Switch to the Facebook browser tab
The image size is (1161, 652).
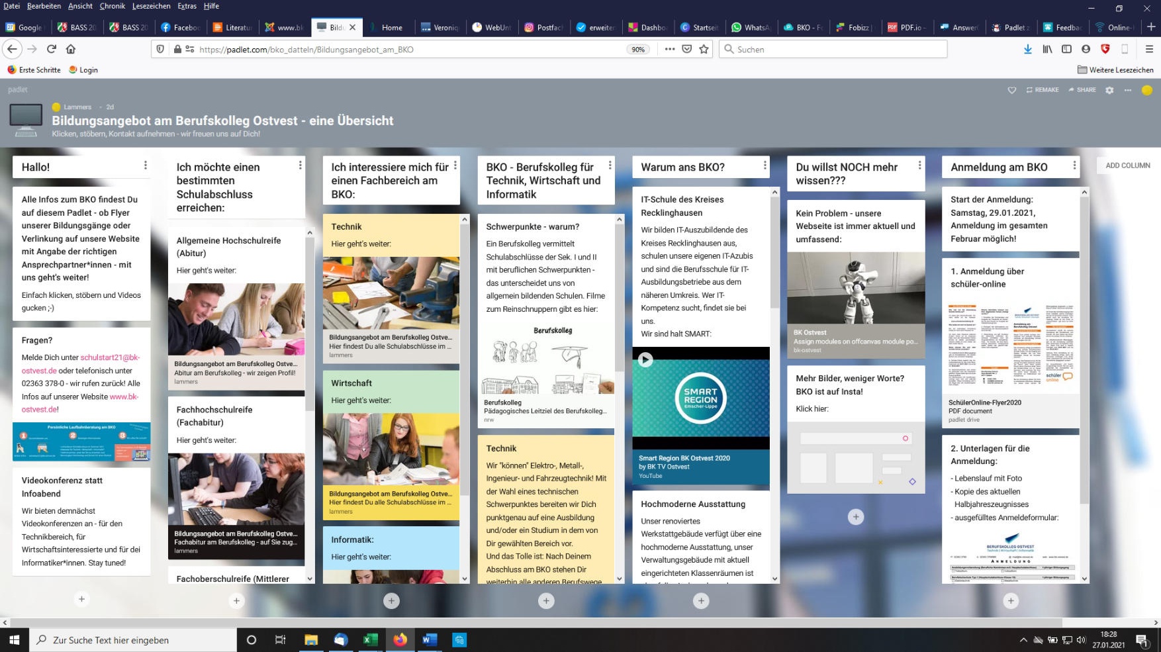tap(180, 27)
